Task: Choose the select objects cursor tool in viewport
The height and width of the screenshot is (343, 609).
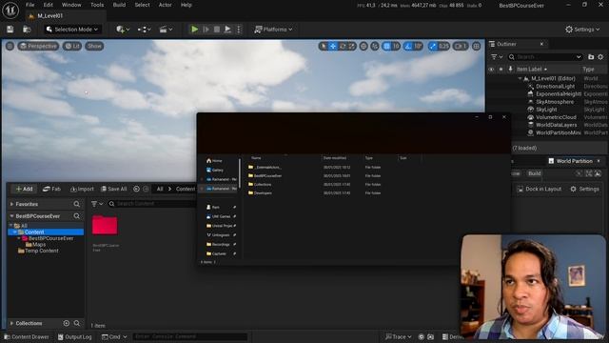Action: [324, 46]
